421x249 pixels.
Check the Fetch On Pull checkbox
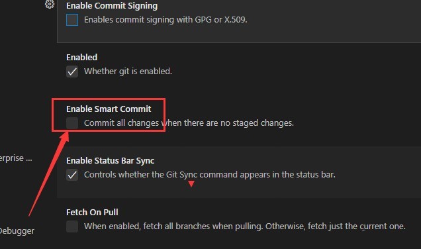[x=72, y=226]
